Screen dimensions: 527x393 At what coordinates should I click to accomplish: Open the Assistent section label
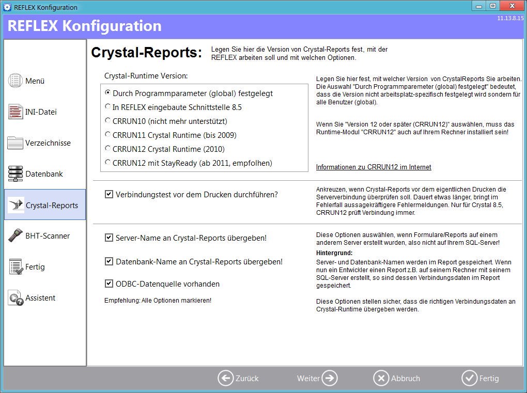point(40,297)
